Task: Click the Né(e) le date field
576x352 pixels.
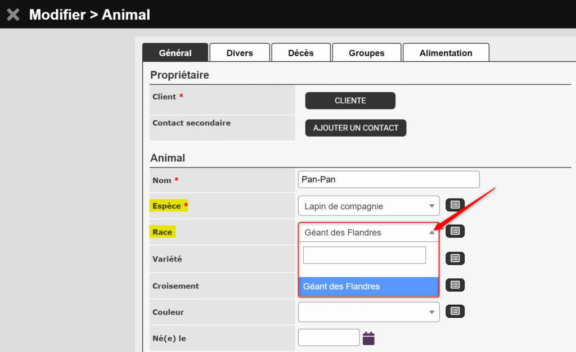Action: [x=328, y=337]
